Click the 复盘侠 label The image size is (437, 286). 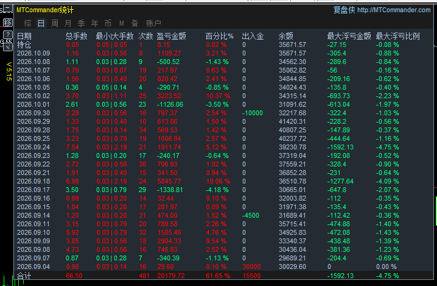[x=344, y=10]
